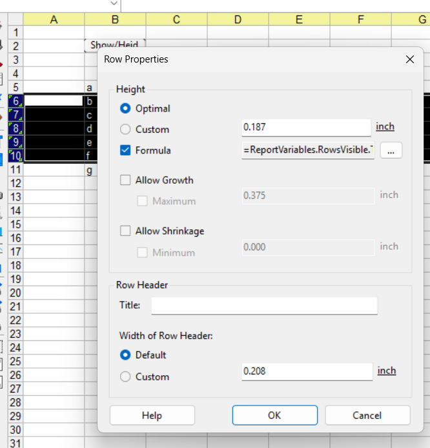Select column D header

(238, 19)
